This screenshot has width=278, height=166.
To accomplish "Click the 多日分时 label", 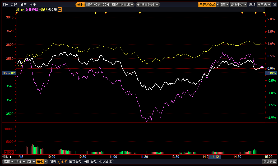I will (147, 4).
